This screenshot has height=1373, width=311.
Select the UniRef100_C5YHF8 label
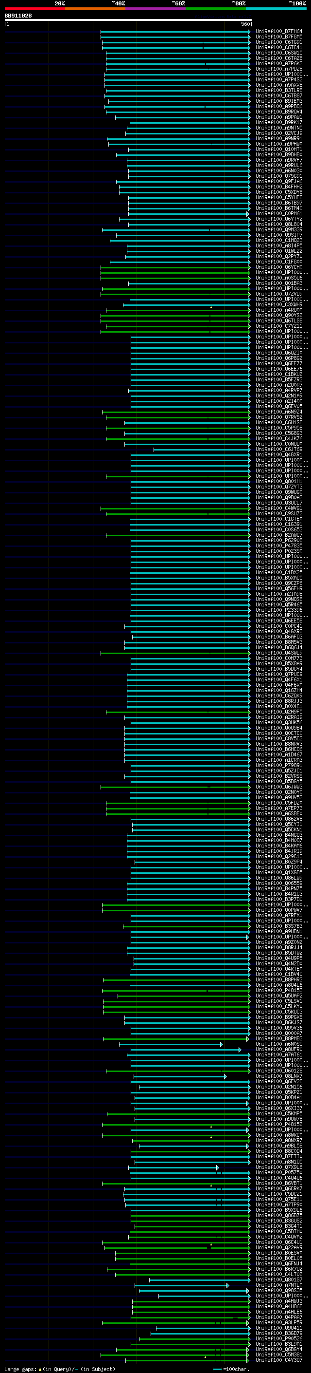coord(278,197)
